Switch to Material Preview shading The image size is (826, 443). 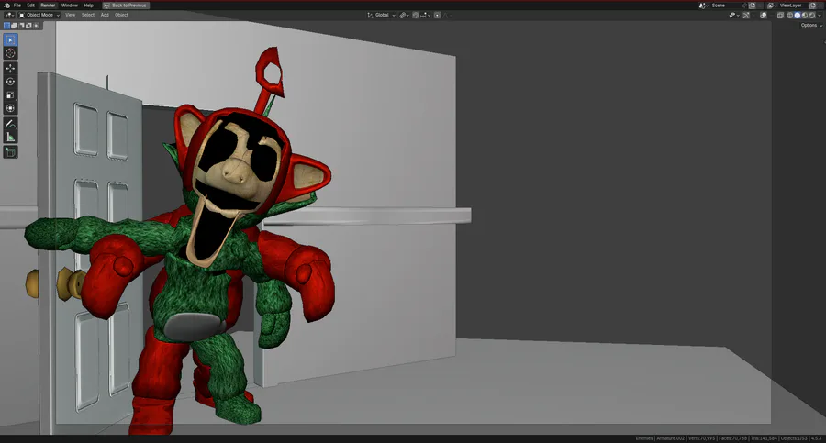804,16
